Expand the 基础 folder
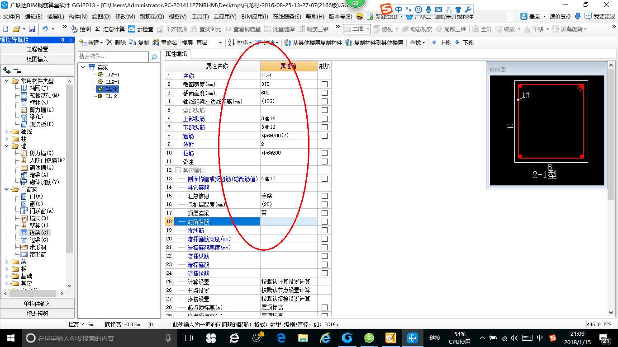Image resolution: width=618 pixels, height=347 pixels. pos(7,276)
